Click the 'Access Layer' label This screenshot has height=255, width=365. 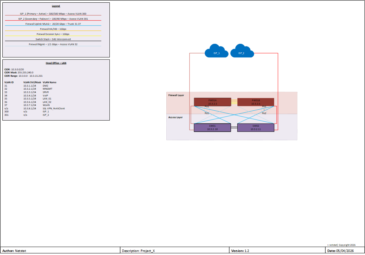point(176,117)
